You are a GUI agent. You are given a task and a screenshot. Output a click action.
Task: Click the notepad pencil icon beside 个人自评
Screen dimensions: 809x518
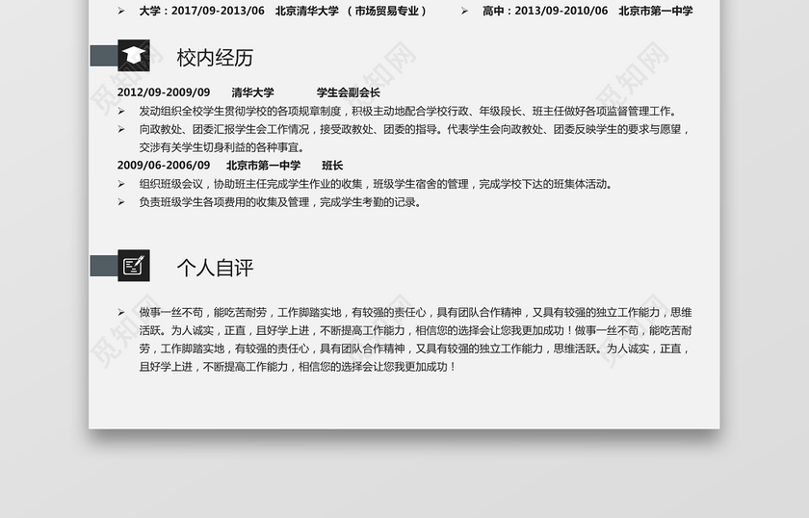pyautogui.click(x=134, y=266)
